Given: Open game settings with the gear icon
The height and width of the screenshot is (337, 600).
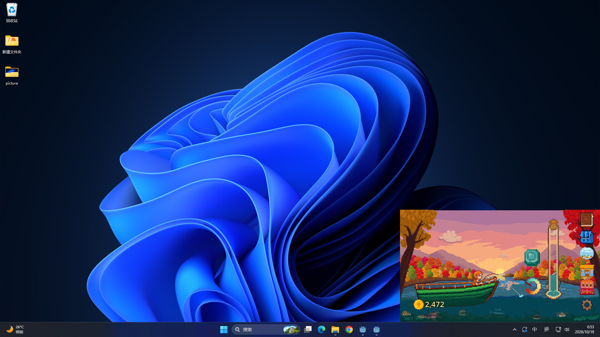Looking at the screenshot, I should point(587,305).
